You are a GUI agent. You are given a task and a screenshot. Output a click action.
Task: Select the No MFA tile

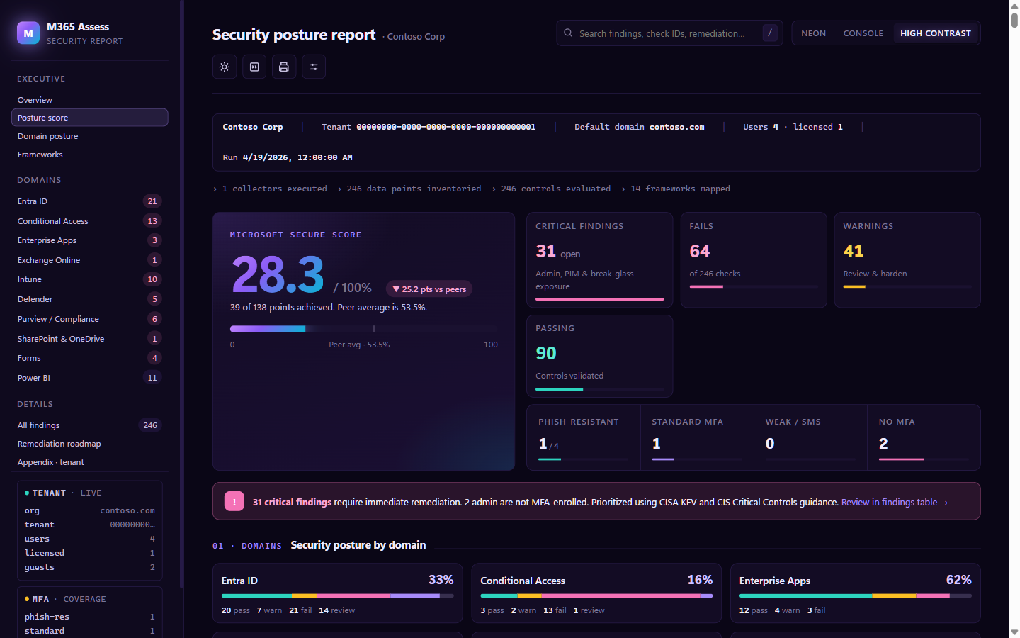924,437
